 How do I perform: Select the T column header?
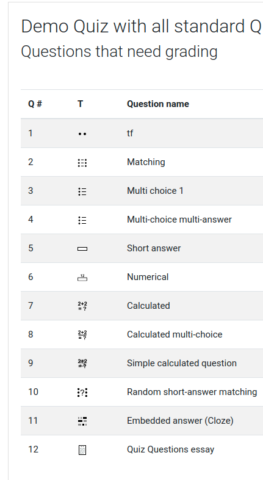pyautogui.click(x=80, y=104)
